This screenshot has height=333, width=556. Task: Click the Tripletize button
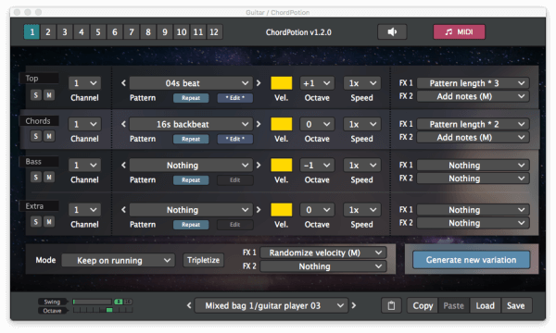click(x=204, y=260)
